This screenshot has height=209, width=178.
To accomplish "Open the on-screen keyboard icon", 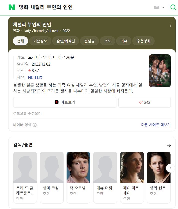I will [x=157, y=7].
